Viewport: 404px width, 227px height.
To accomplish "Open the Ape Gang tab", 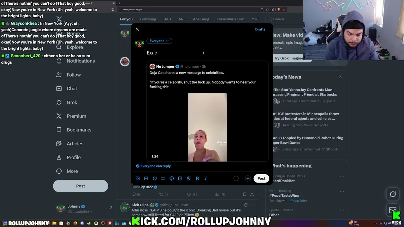I will (x=201, y=19).
